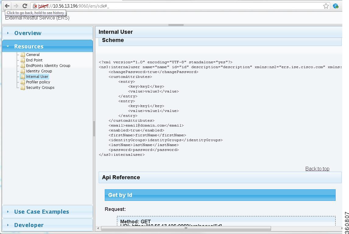Click the globe extension icon
Viewport: 349px width, 234px height.
click(336, 6)
